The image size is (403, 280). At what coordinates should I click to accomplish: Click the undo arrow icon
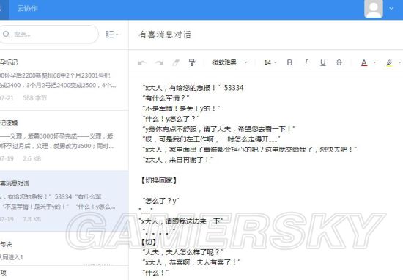click(142, 62)
